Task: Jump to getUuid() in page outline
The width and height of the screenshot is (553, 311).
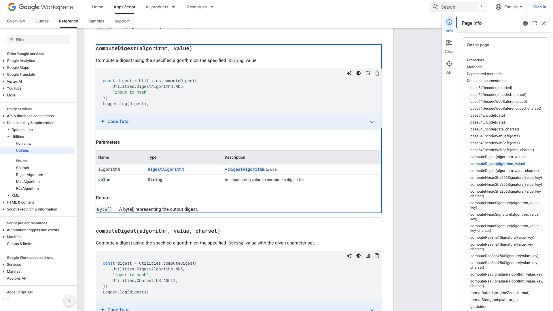Action: pyautogui.click(x=478, y=307)
